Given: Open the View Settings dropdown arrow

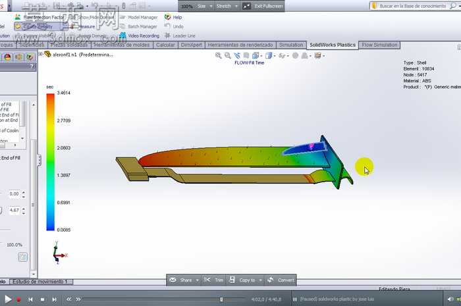Looking at the screenshot, I should click(323, 56).
